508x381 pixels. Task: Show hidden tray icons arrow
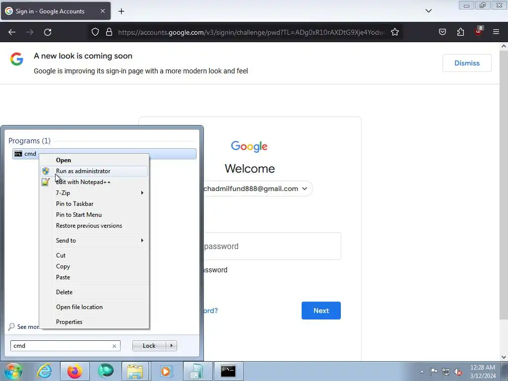pyautogui.click(x=422, y=372)
